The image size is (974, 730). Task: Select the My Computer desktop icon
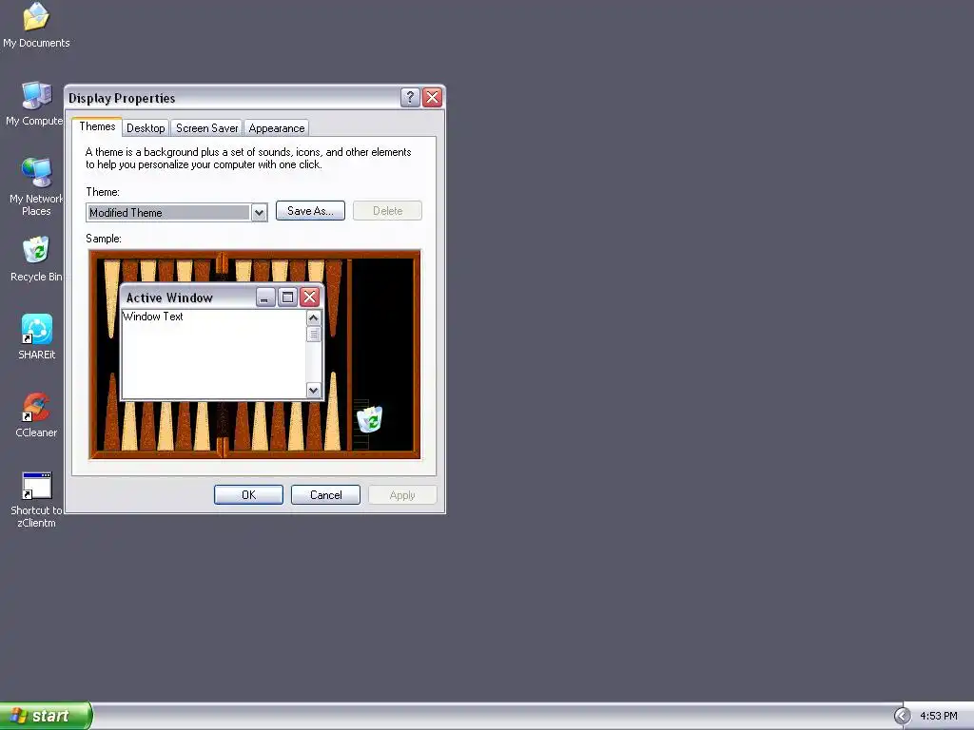pyautogui.click(x=36, y=103)
